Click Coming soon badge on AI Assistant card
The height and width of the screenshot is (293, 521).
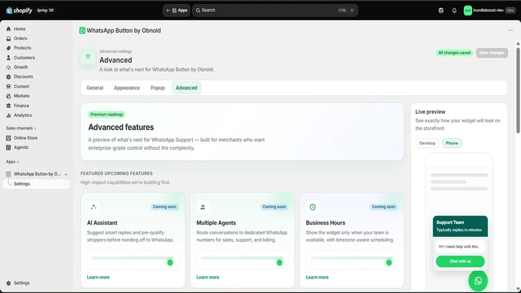pyautogui.click(x=165, y=207)
